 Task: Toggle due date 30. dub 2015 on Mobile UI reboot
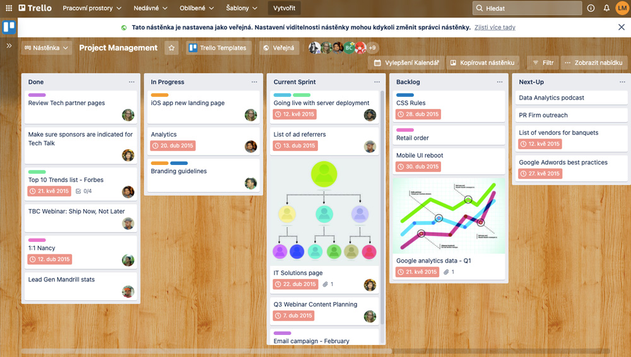[418, 167]
